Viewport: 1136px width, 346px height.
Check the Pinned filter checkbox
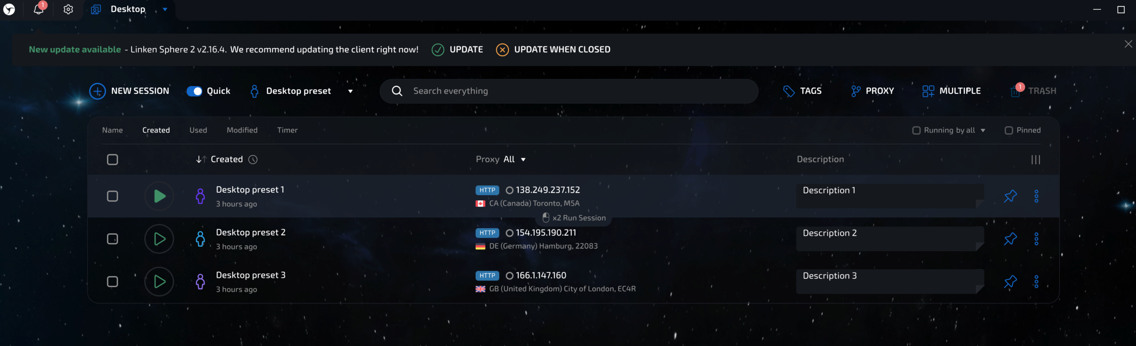point(1009,130)
